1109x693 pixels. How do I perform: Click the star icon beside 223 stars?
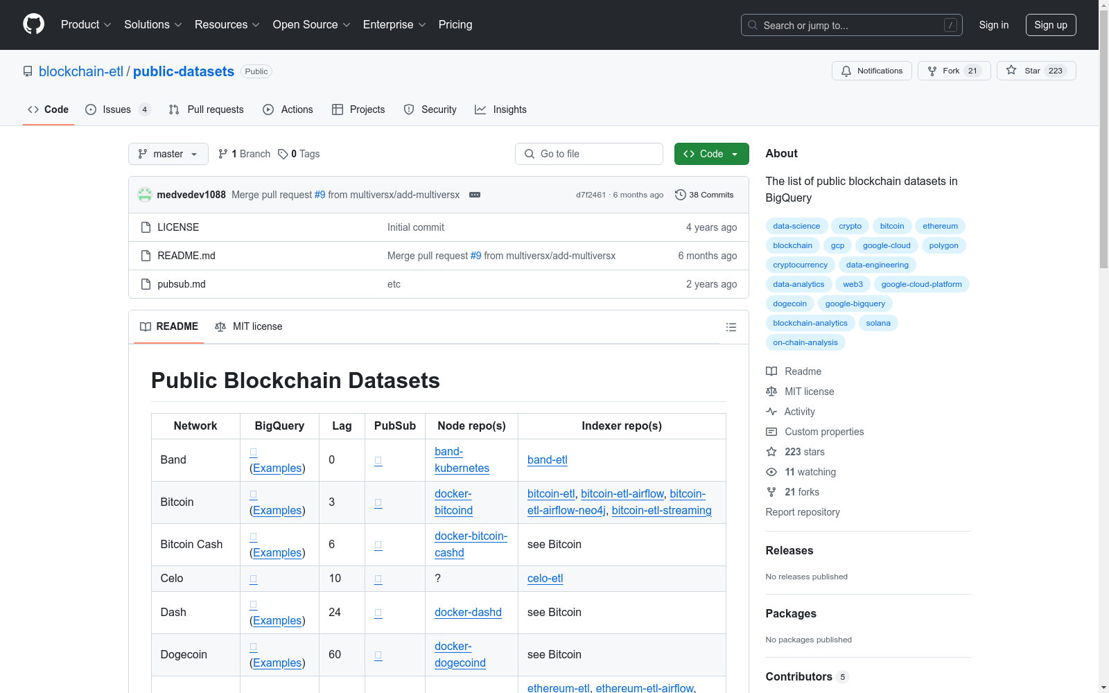point(771,452)
